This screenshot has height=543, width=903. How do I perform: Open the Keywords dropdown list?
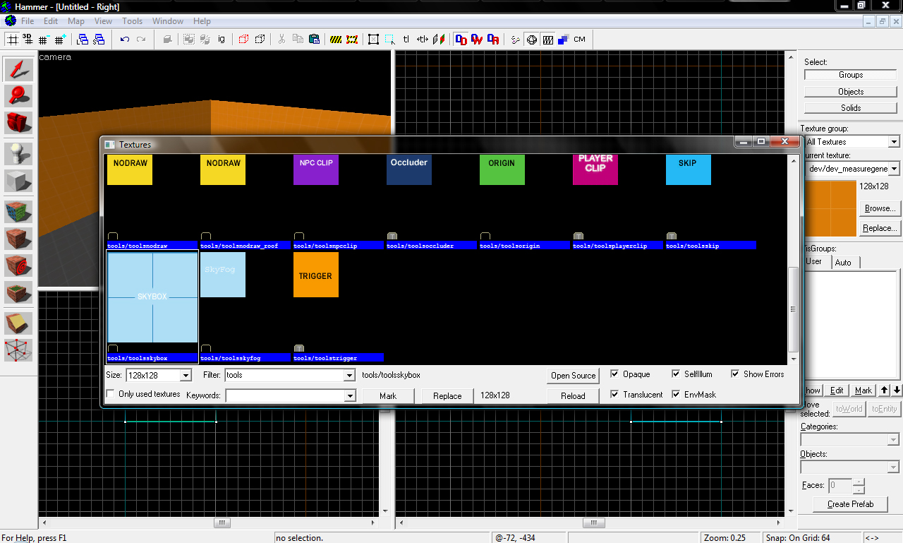pos(349,396)
